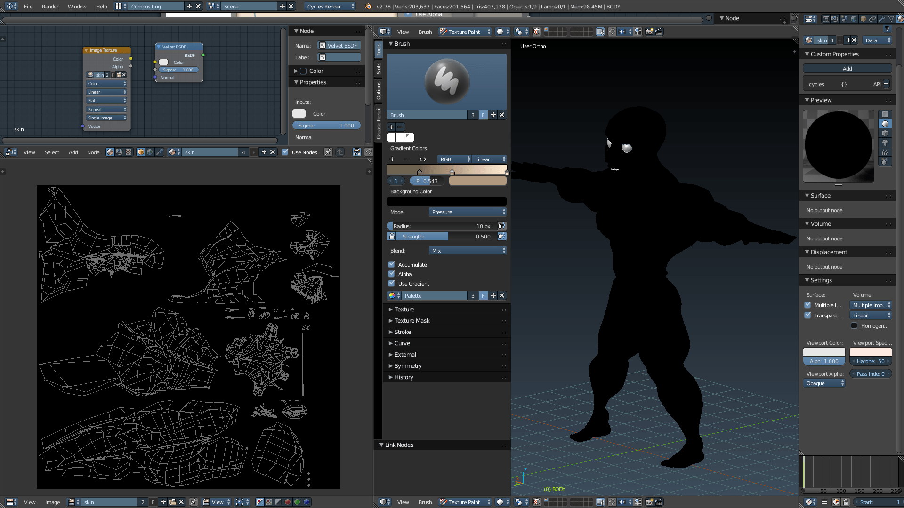Switch to the Options tab in the toolshelf
Screen dimensions: 904x508
[x=379, y=89]
